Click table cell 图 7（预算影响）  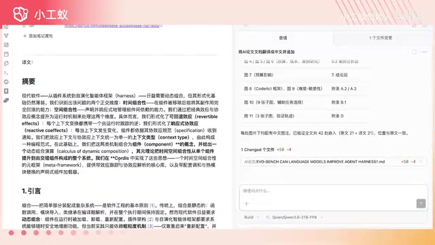pyautogui.click(x=258, y=75)
